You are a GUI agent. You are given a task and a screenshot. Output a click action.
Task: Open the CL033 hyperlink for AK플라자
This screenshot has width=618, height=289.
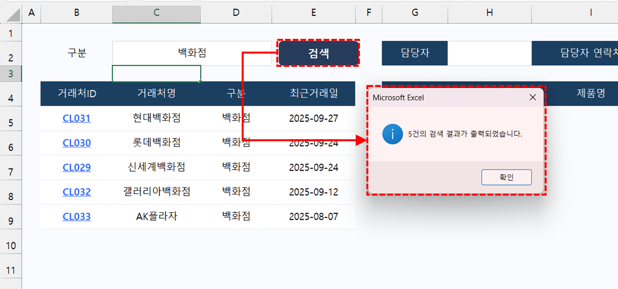pos(76,217)
